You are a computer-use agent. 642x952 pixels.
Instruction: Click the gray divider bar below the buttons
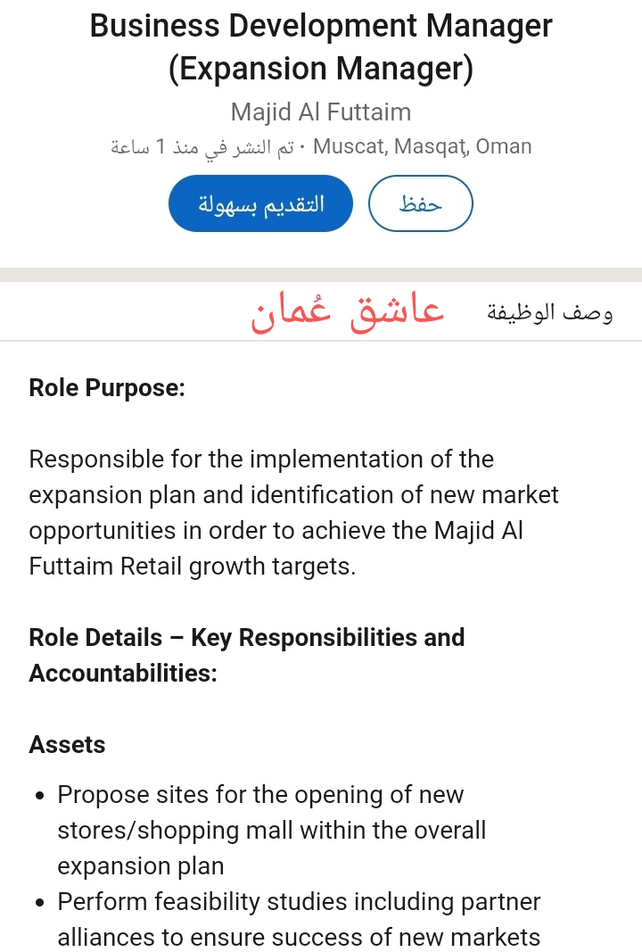[321, 275]
